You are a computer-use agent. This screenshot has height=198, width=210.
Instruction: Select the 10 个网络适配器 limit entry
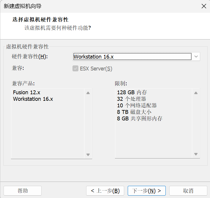coord(137,106)
